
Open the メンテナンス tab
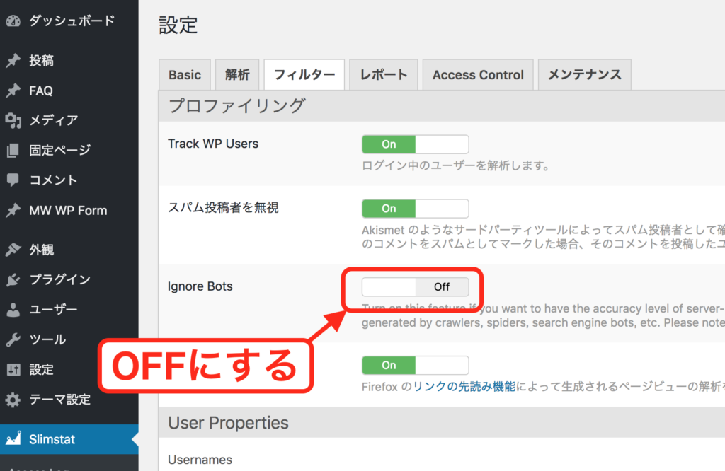[584, 75]
